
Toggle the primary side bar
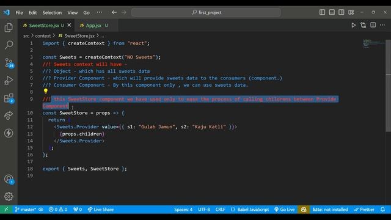pyautogui.click(x=322, y=12)
